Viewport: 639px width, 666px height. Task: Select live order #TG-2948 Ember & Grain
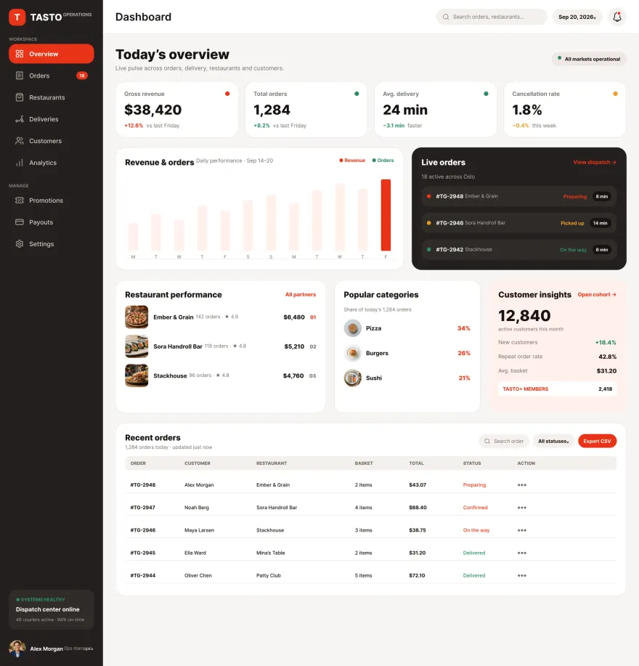(x=519, y=196)
